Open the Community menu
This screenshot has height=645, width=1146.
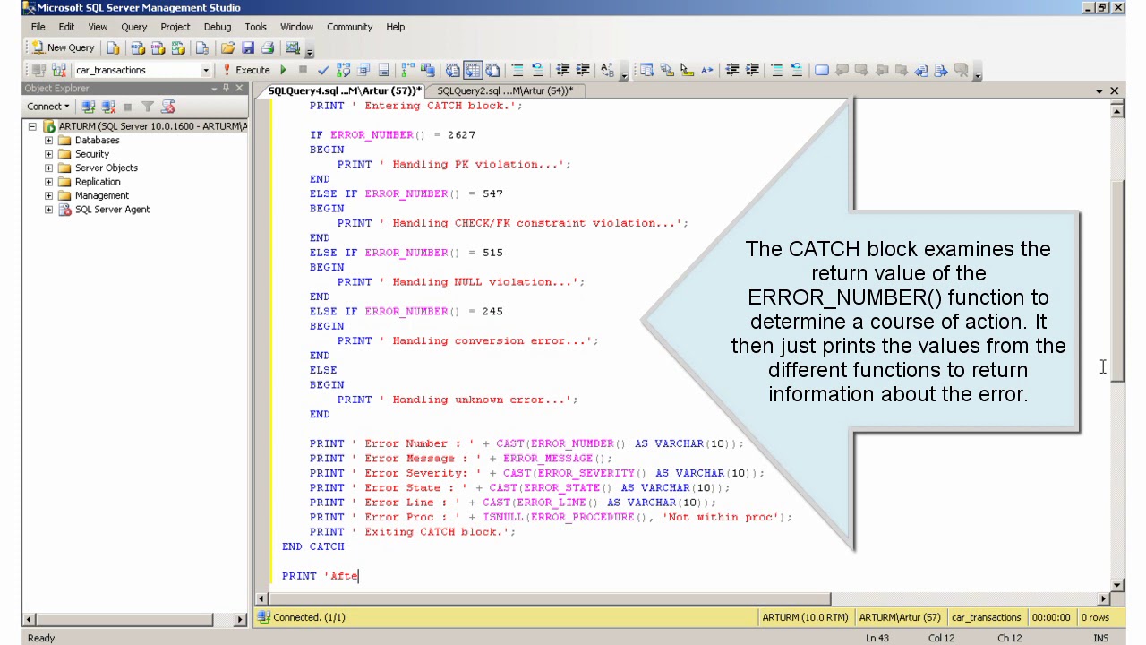point(349,27)
